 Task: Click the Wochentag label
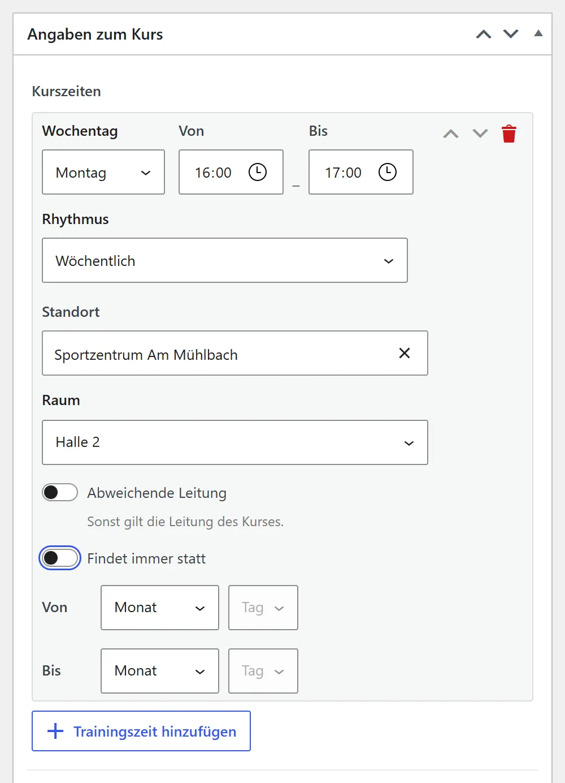pyautogui.click(x=80, y=131)
